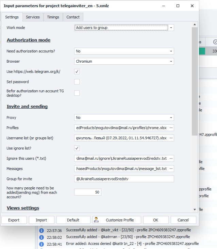Screen dimensions: 217x249
Task: Click the scrollbar down arrow
Action: (195, 209)
